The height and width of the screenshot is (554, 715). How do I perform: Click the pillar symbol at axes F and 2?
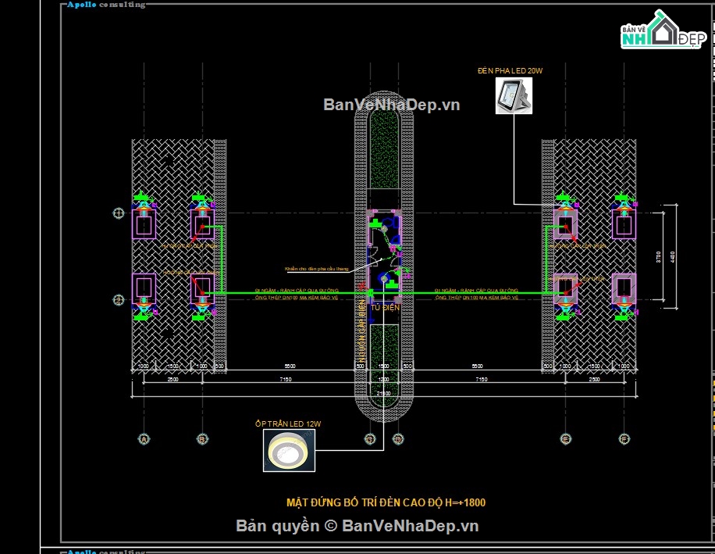click(624, 288)
